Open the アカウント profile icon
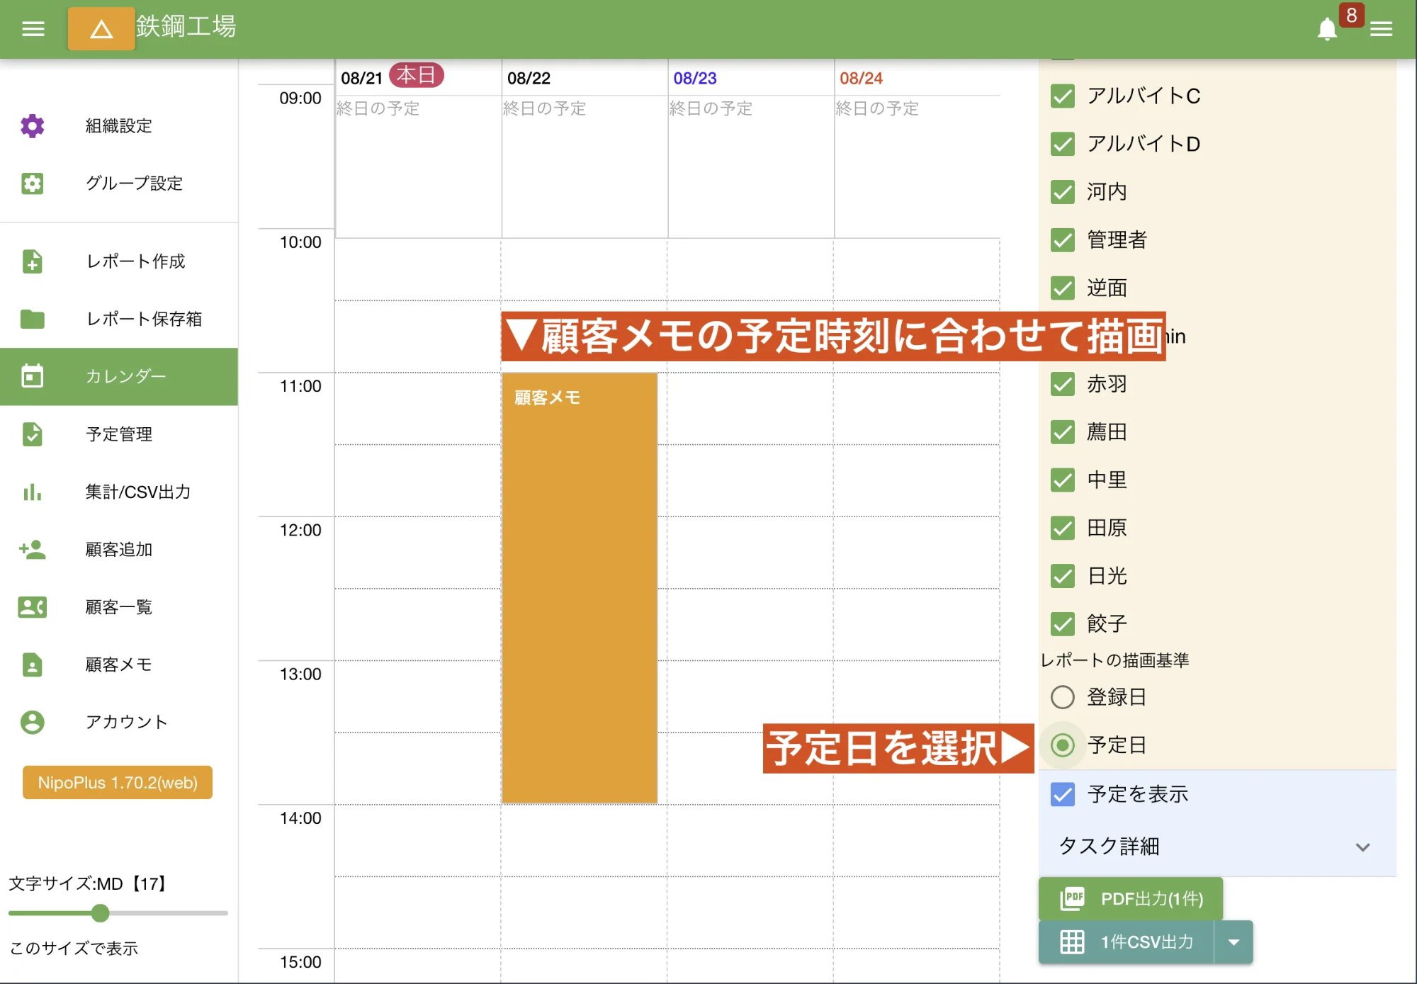The image size is (1417, 984). pos(32,722)
